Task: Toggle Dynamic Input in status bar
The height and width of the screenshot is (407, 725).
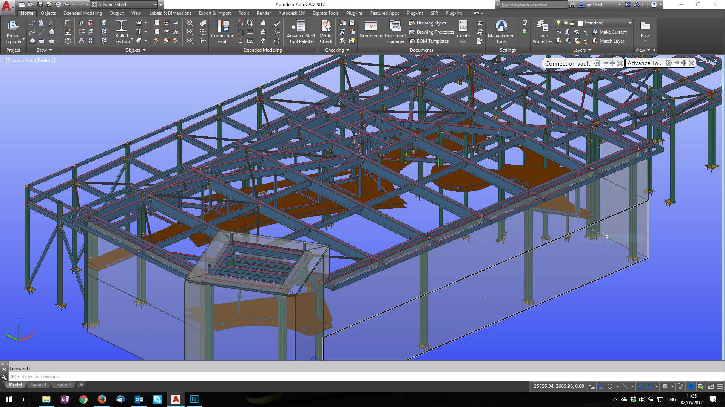Action: 592,386
